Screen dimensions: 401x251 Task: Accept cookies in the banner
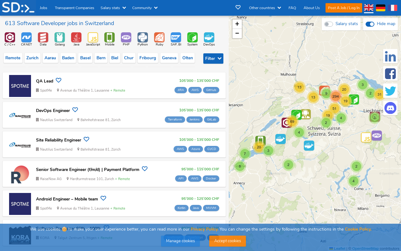(x=227, y=241)
